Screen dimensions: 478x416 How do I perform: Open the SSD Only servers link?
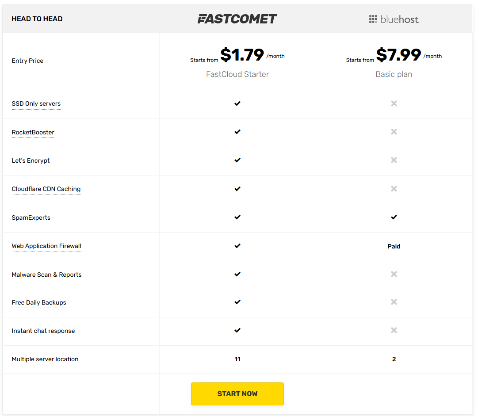click(36, 103)
